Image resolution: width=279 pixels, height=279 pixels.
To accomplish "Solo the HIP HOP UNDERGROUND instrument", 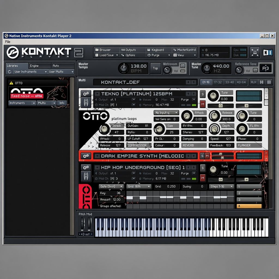I will (202, 168).
